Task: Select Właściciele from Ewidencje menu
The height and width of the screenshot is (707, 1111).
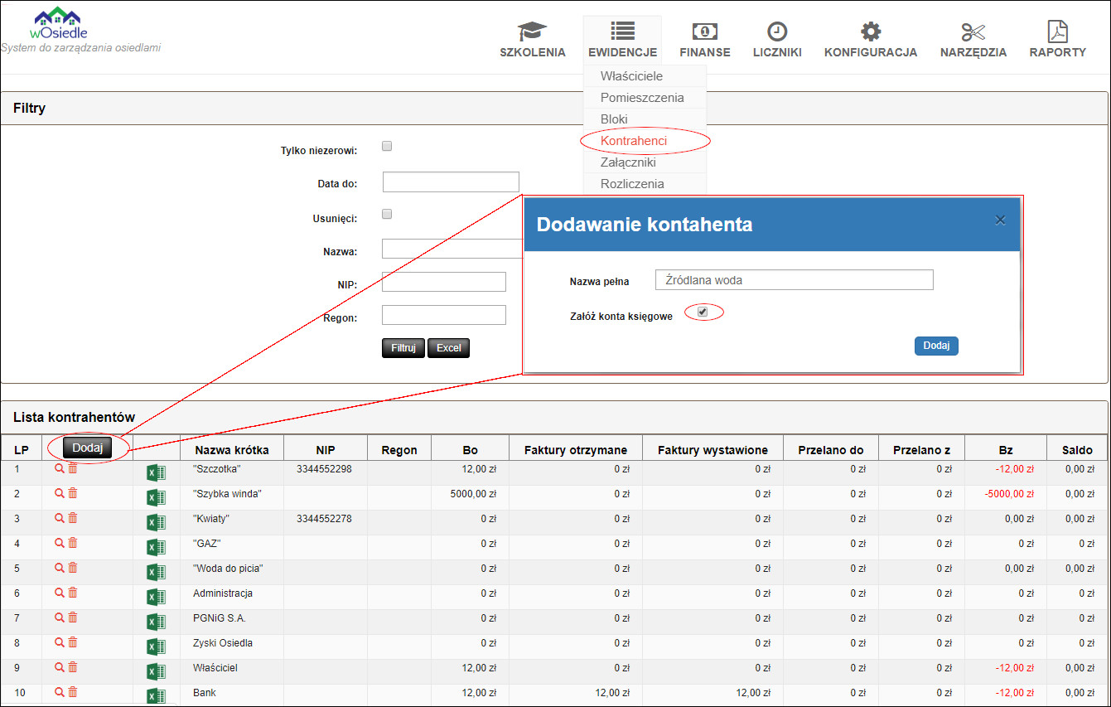Action: pos(631,76)
